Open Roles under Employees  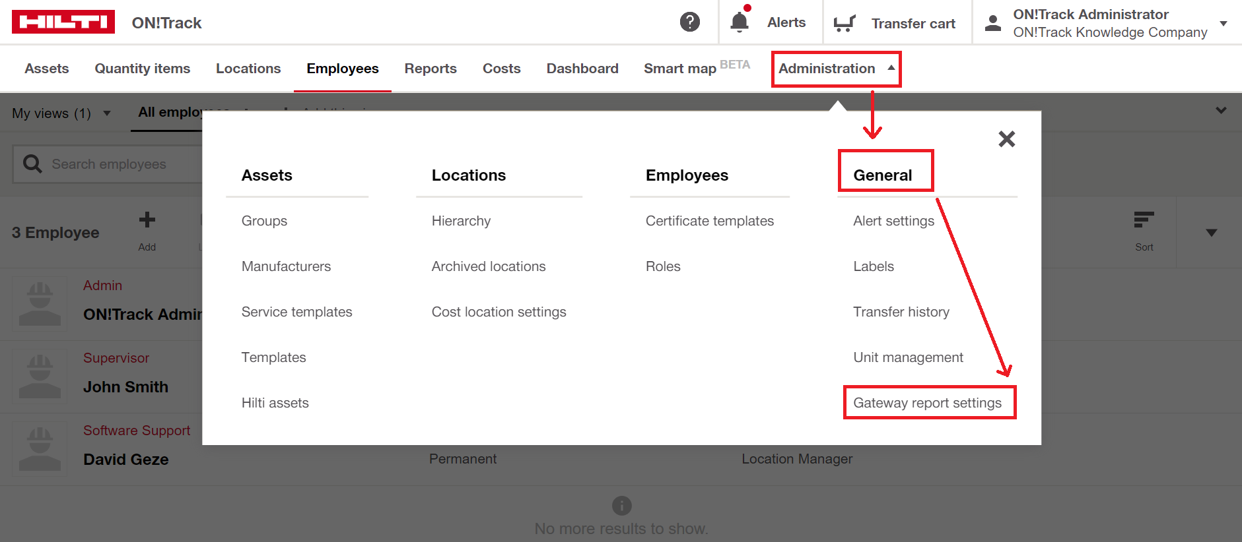click(663, 266)
